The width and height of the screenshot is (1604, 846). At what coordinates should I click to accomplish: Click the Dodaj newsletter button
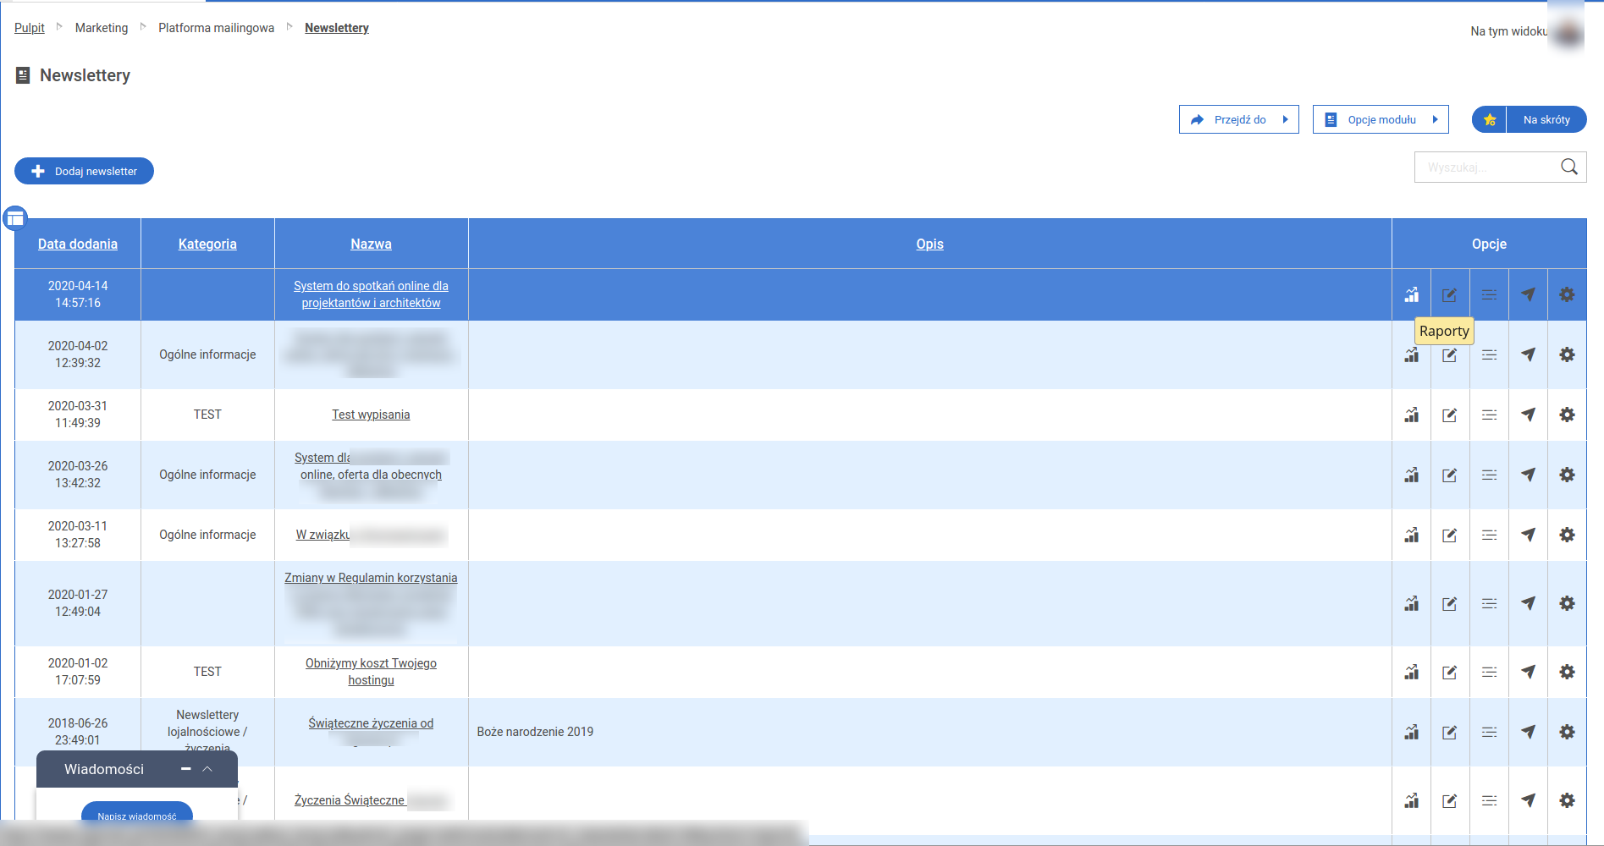point(84,171)
